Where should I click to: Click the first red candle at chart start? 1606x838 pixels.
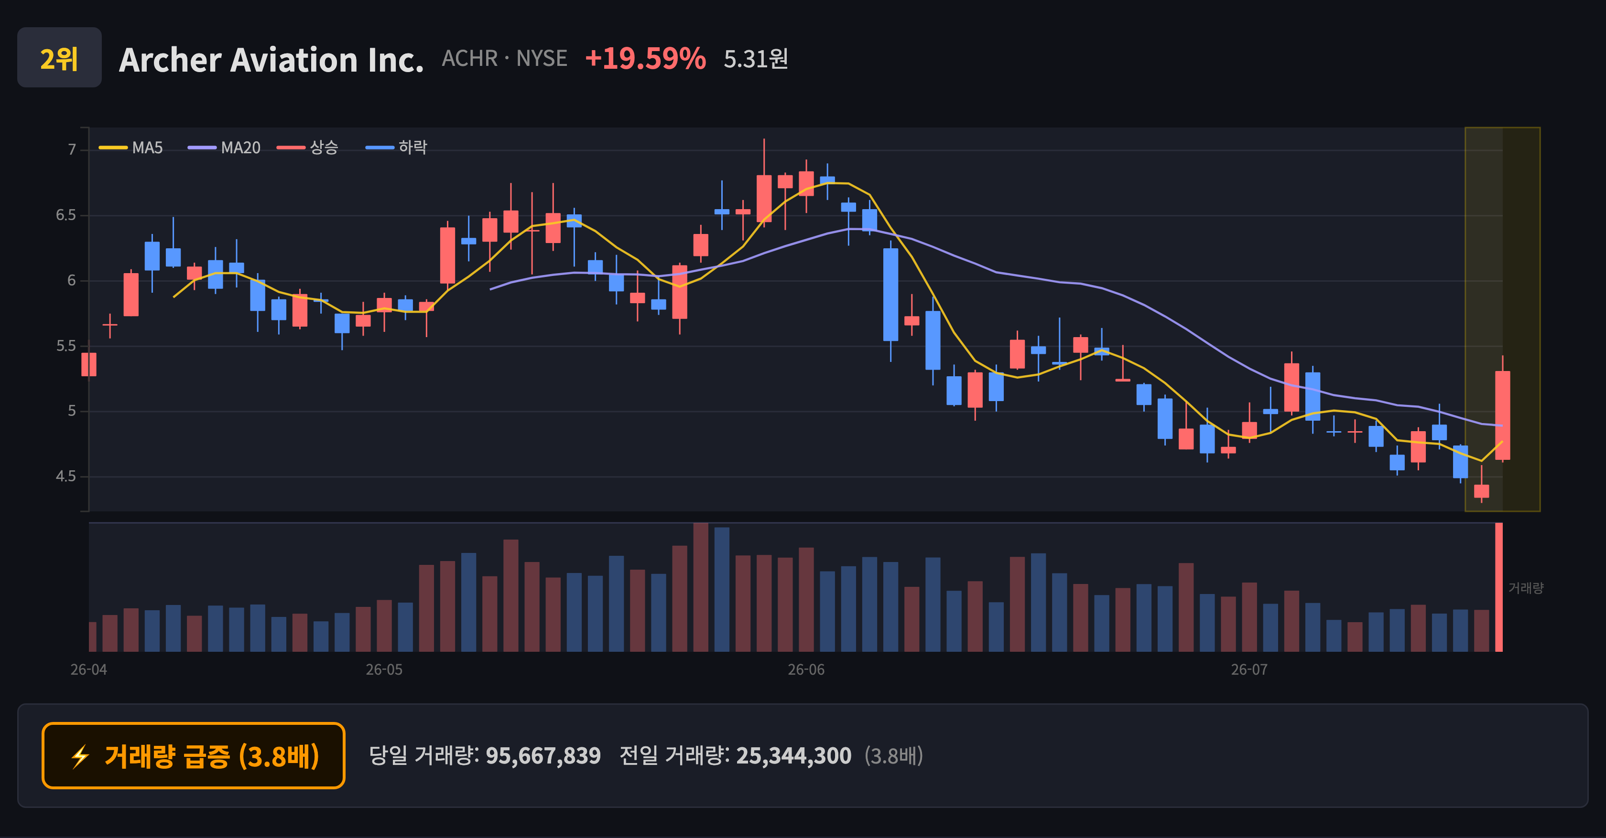88,364
